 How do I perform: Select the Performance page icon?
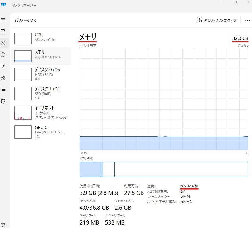coord(3,43)
